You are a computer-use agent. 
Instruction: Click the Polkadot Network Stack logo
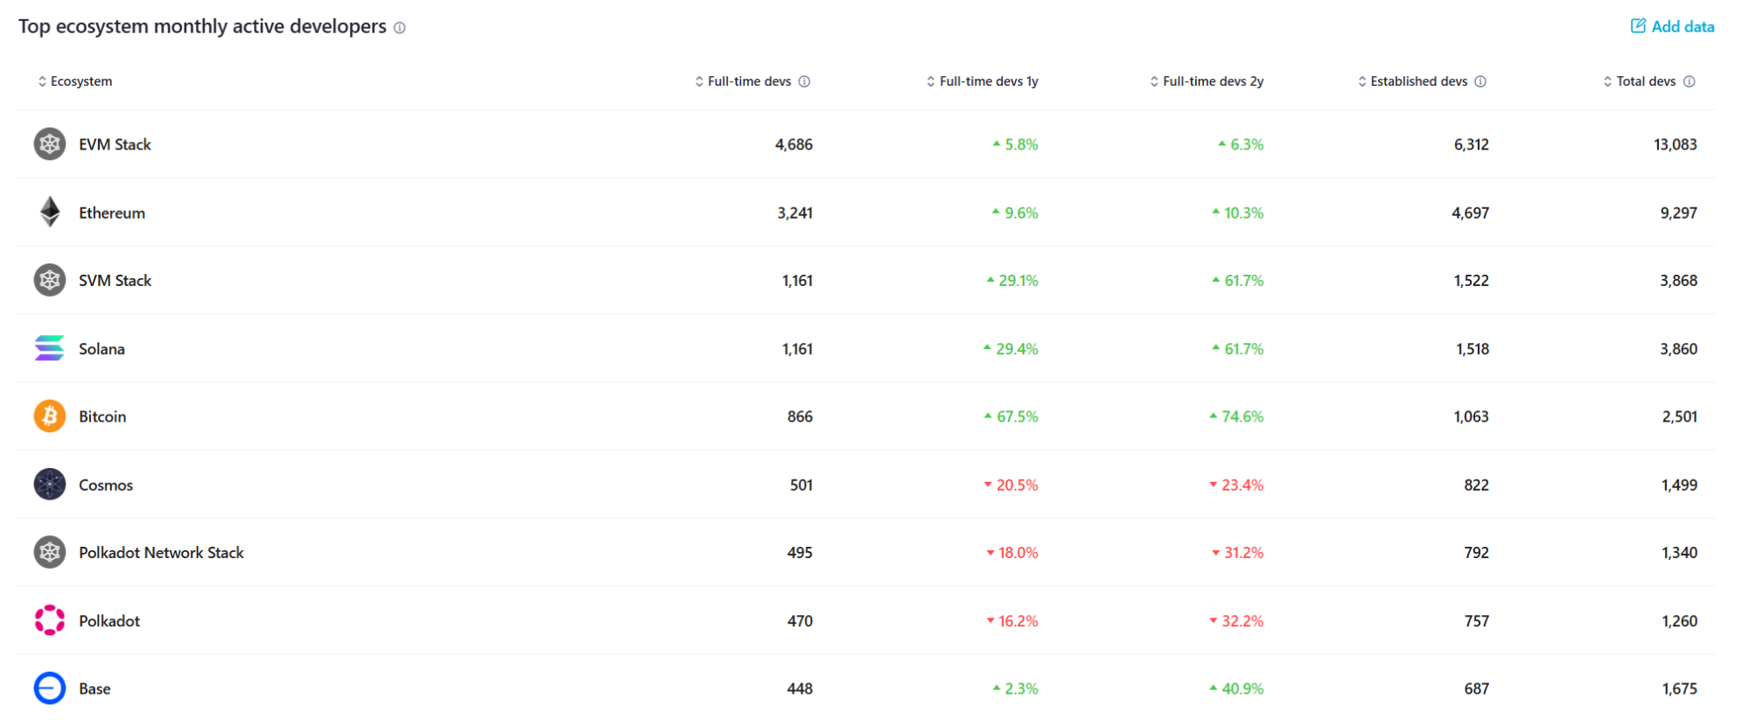(x=50, y=552)
